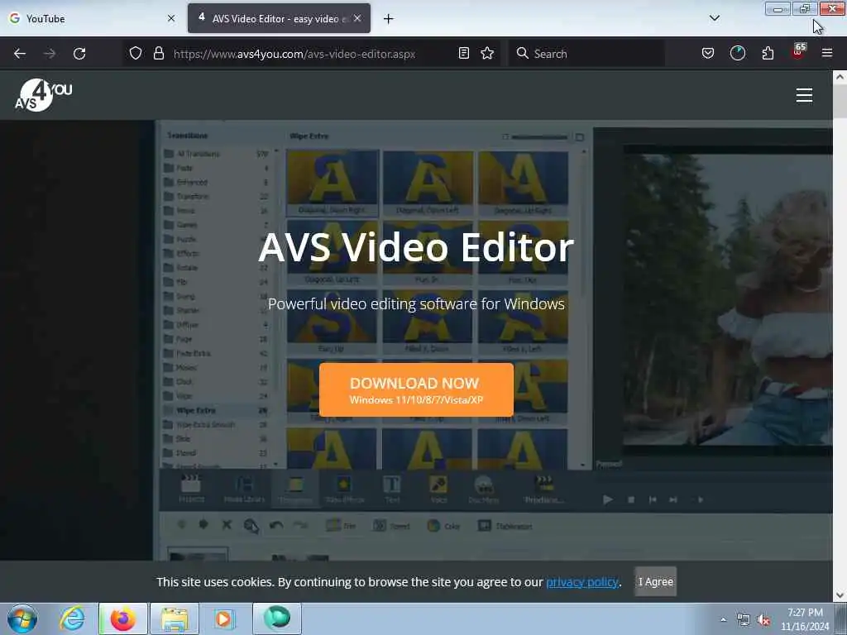Close the YouTube tab
This screenshot has height=635, width=847.
170,18
